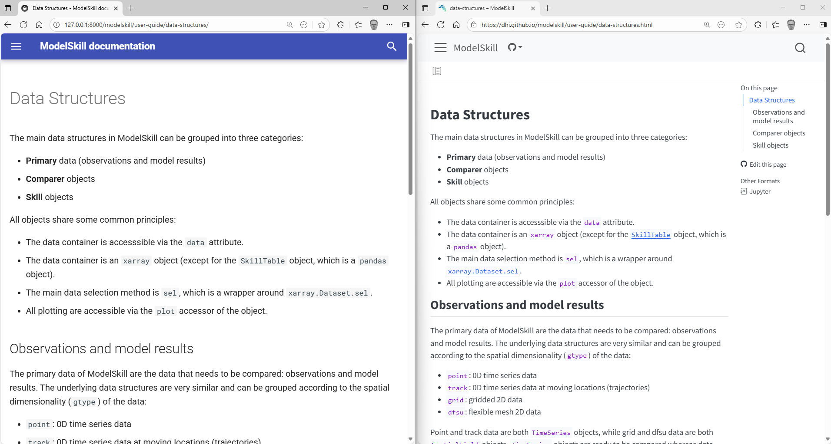Open home page in right browser
This screenshot has width=831, height=444.
tap(456, 25)
